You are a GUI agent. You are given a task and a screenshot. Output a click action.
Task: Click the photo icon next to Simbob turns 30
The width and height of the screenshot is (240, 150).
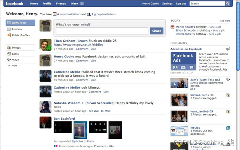[x=228, y=95]
